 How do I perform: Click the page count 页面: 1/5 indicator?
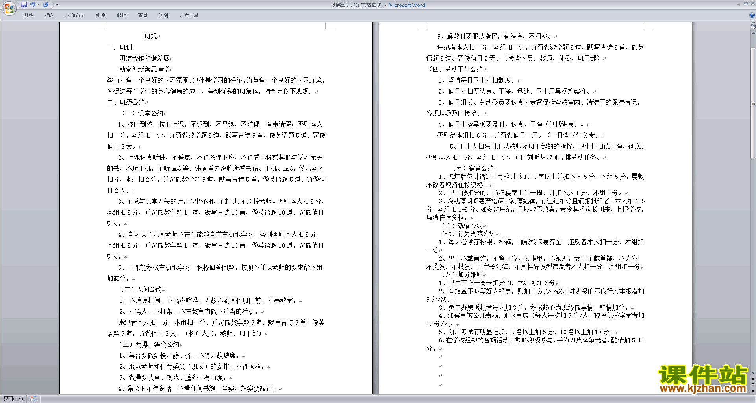point(13,399)
